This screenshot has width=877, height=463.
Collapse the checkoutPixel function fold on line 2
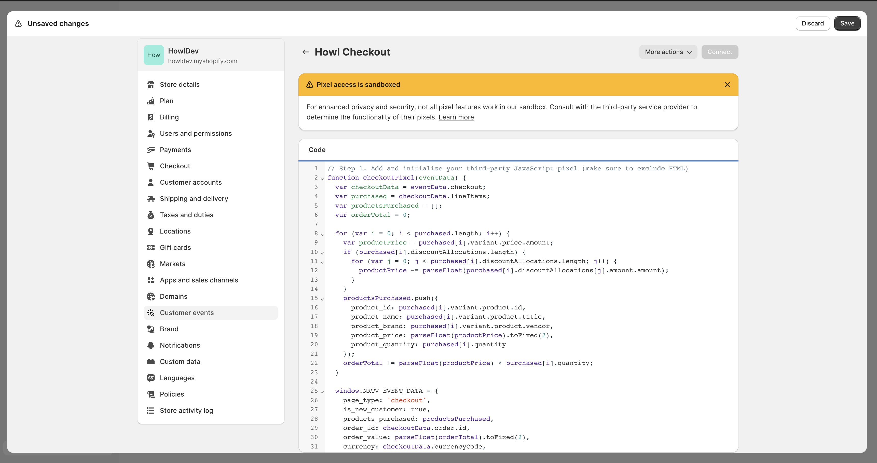[x=322, y=179]
